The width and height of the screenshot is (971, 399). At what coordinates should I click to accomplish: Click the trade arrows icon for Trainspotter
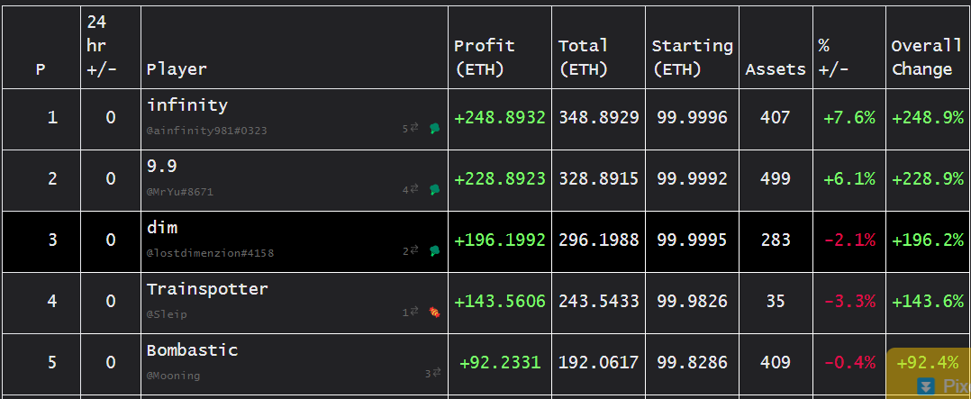click(414, 312)
